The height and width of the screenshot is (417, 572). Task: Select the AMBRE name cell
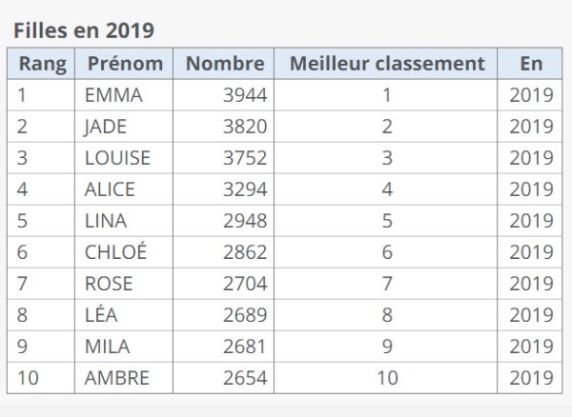117,378
